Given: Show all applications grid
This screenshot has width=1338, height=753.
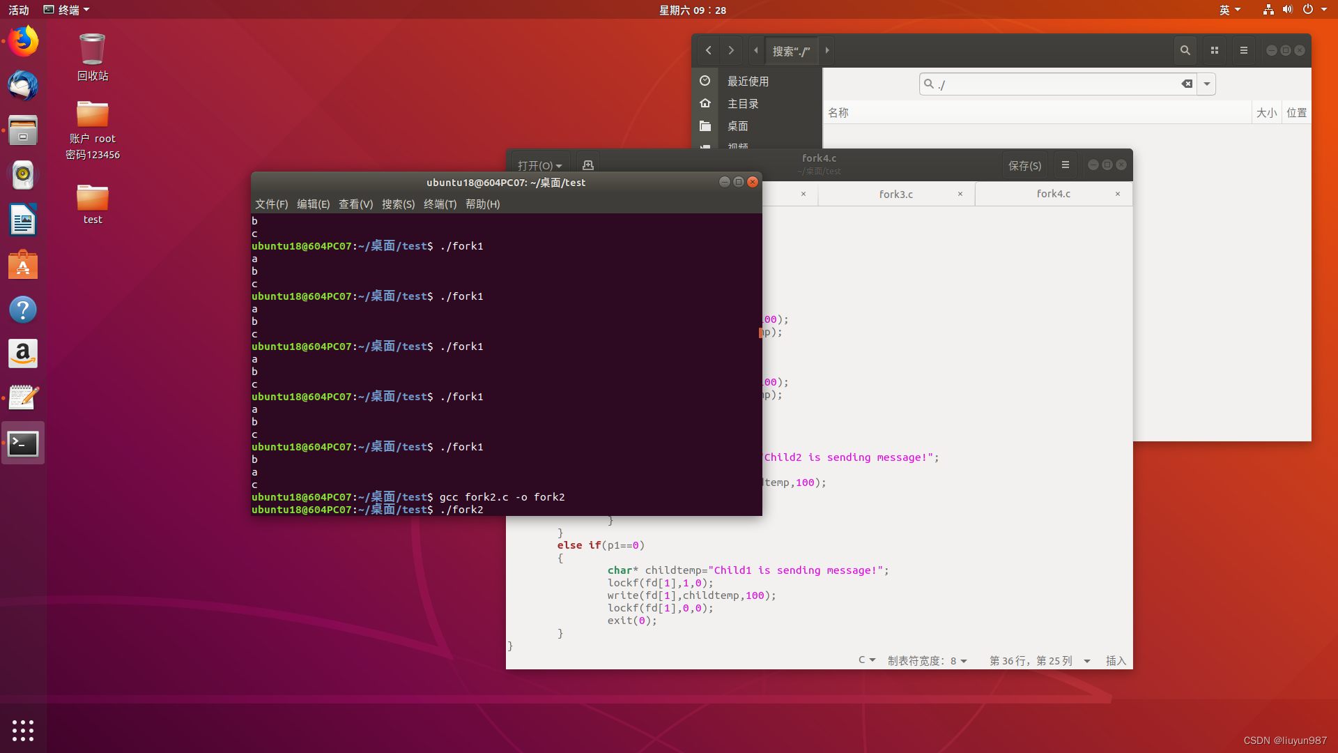Looking at the screenshot, I should 23,730.
